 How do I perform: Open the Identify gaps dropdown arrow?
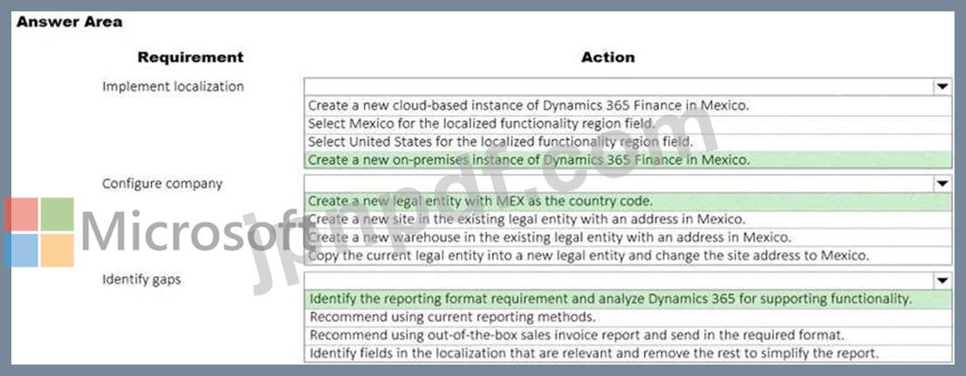tap(942, 281)
